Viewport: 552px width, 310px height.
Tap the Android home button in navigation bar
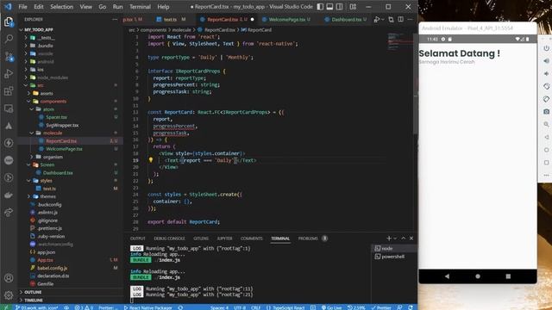478,276
